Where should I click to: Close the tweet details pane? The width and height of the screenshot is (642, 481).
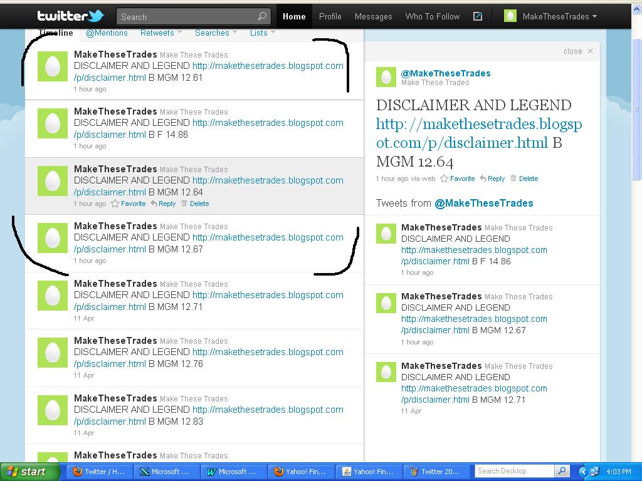[x=578, y=51]
